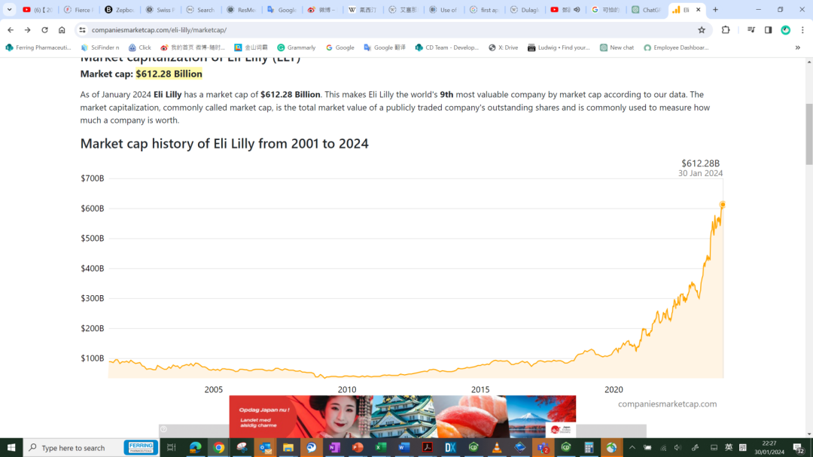Open the Grammarly bookmark
Viewport: 813px width, 457px height.
(x=296, y=47)
